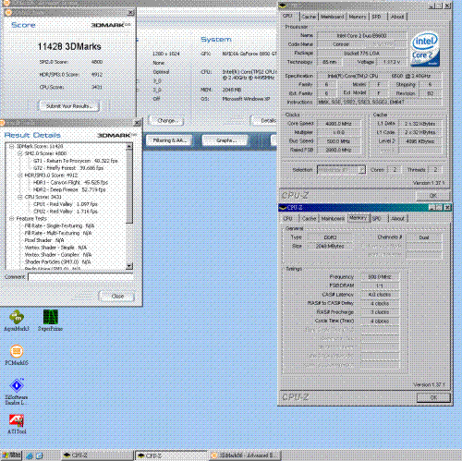Switch to first CPU-Z taskbar button
Viewport: 462px width, 461px height.
pyautogui.click(x=96, y=455)
